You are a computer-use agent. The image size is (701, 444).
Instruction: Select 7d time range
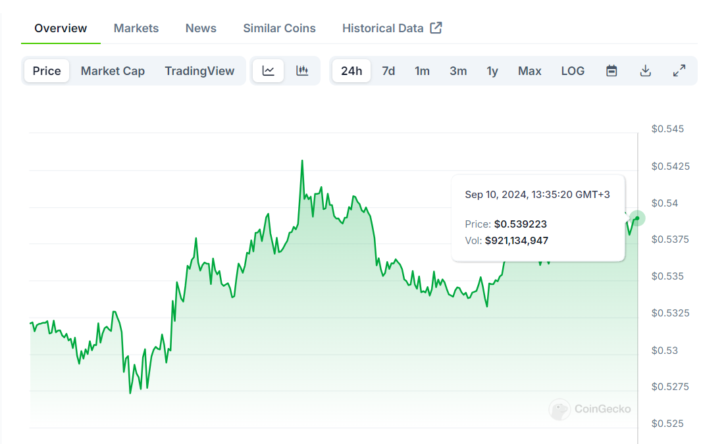pos(388,70)
